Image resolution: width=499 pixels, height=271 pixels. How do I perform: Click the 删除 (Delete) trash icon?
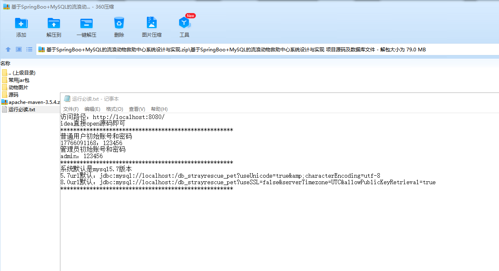pyautogui.click(x=119, y=23)
